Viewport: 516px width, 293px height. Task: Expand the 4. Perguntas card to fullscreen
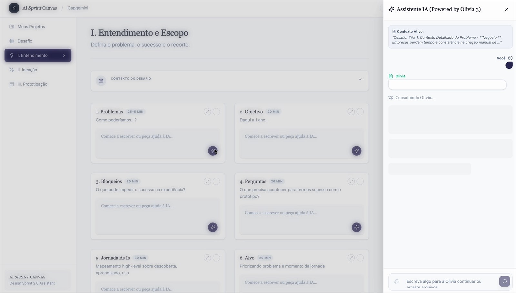click(x=351, y=181)
